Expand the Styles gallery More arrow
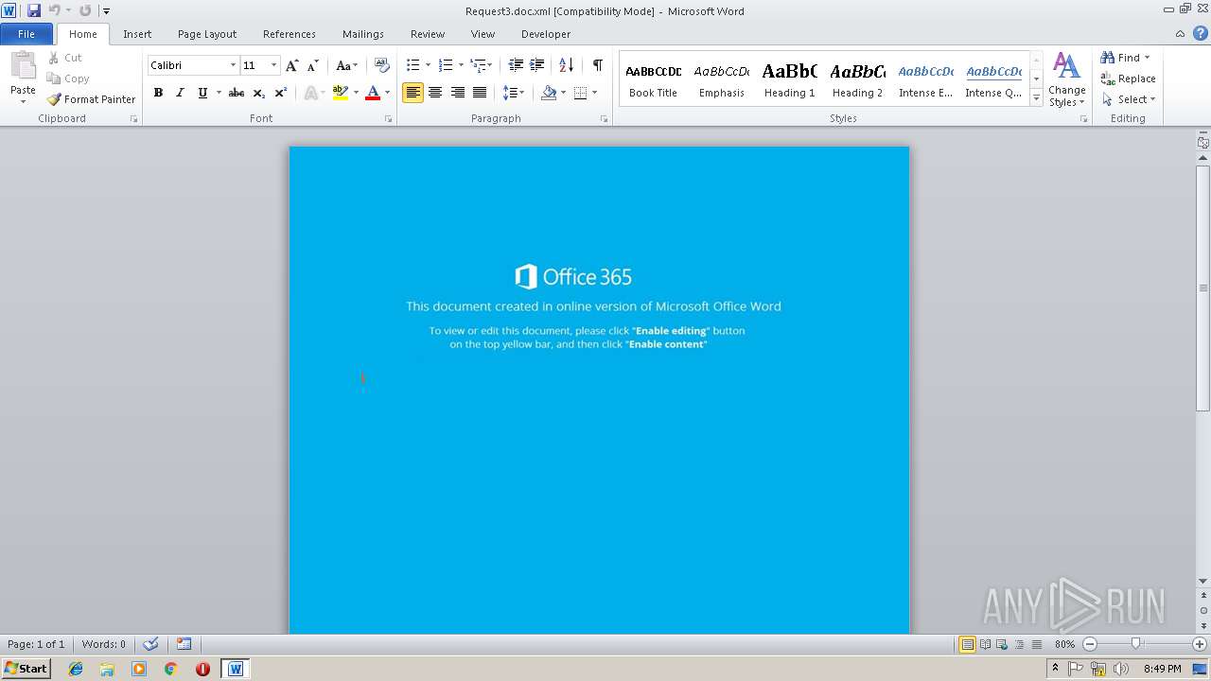This screenshot has height=681, width=1211. click(1037, 98)
